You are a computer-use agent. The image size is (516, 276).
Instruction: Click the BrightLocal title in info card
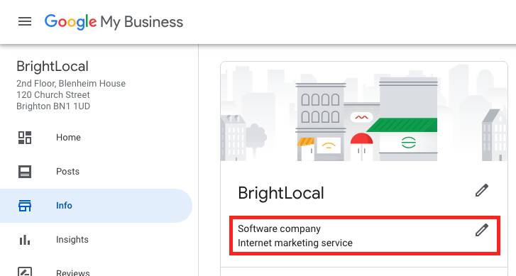pyautogui.click(x=281, y=193)
